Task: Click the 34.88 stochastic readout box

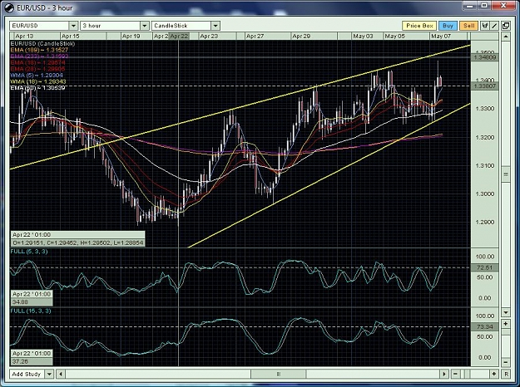Action: coord(32,302)
